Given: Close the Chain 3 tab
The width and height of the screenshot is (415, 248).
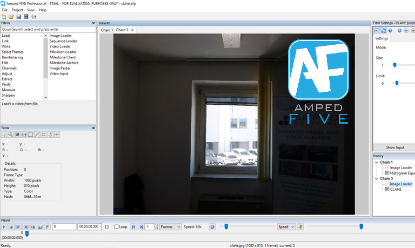Looking at the screenshot, I should (132, 30).
